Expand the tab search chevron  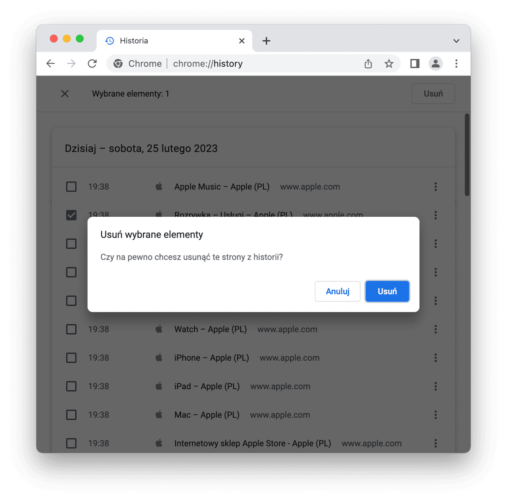pyautogui.click(x=457, y=41)
